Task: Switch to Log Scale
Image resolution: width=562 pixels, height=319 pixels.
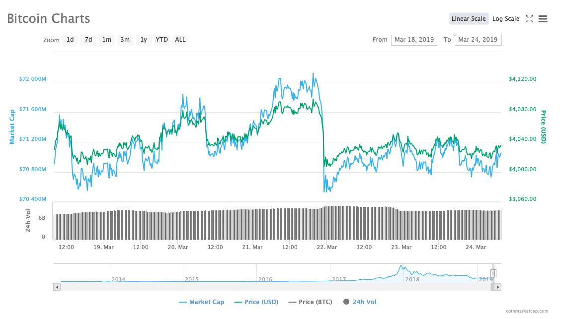Action: coord(505,19)
